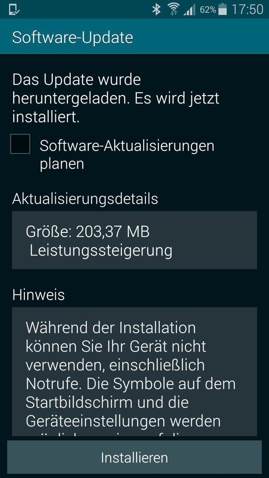269x478 pixels.
Task: Tap the Software-Aktualisierungen planen label
Action: 127,155
